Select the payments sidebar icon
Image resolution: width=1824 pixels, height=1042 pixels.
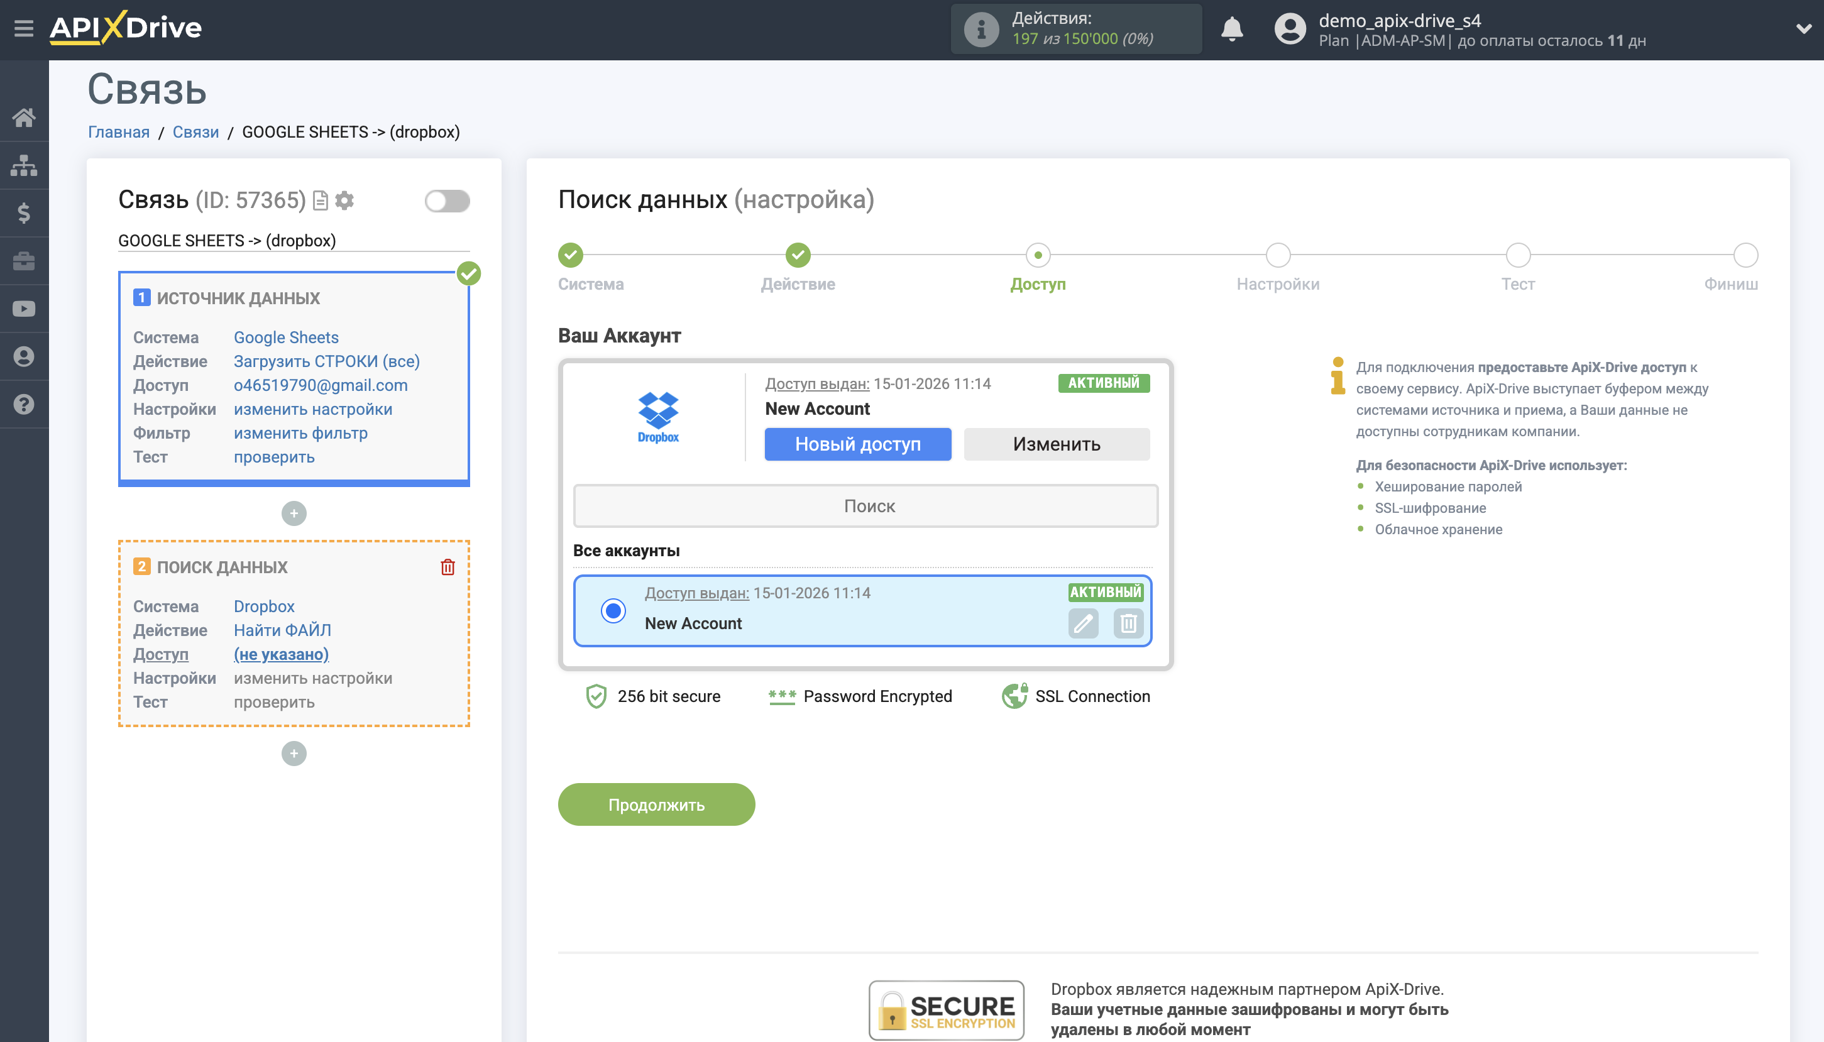24,212
